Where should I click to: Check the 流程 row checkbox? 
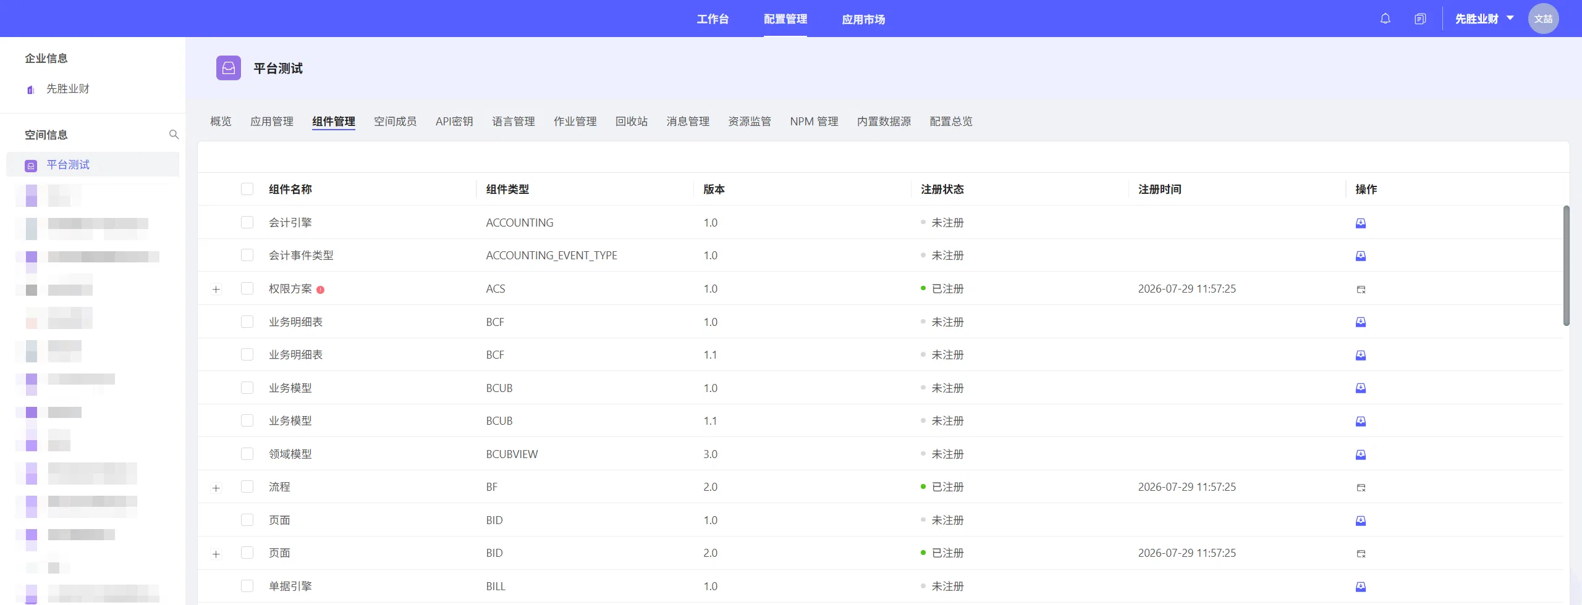coord(247,486)
